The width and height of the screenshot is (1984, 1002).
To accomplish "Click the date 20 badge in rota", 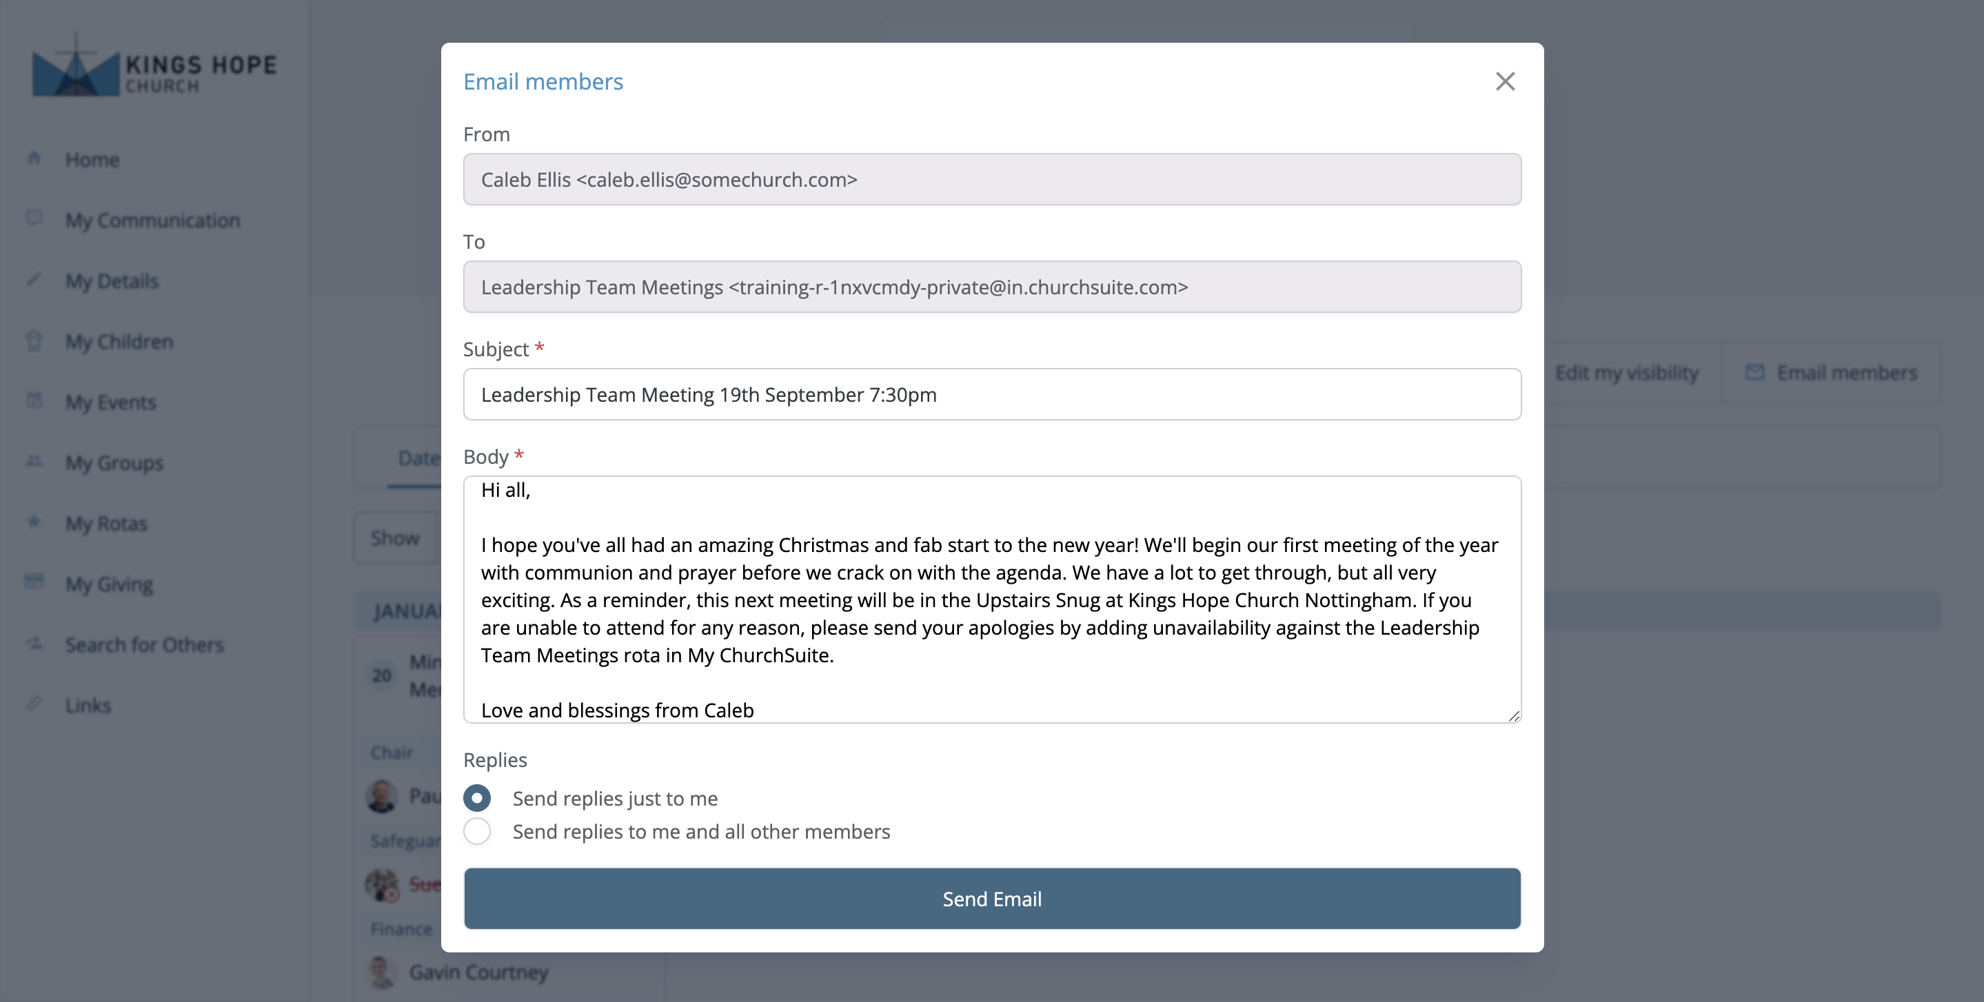I will click(382, 675).
